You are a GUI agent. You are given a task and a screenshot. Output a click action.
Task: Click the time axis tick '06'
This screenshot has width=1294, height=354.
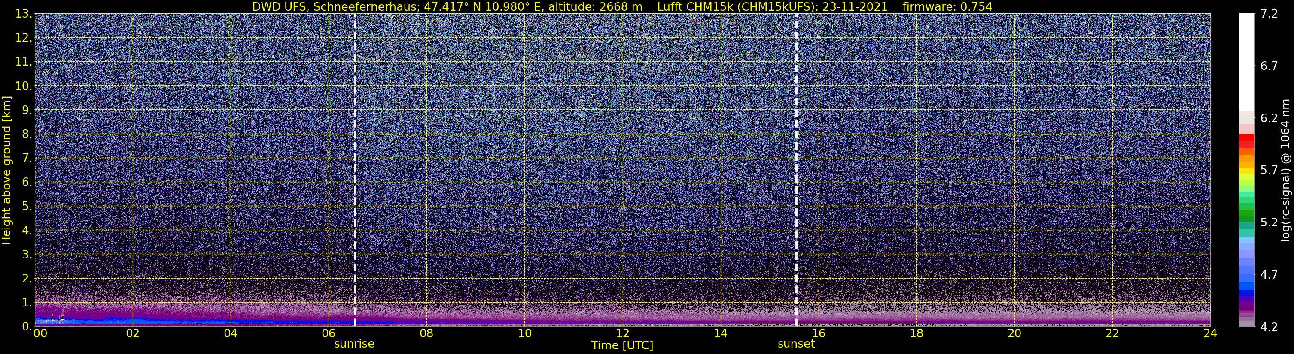tap(328, 333)
